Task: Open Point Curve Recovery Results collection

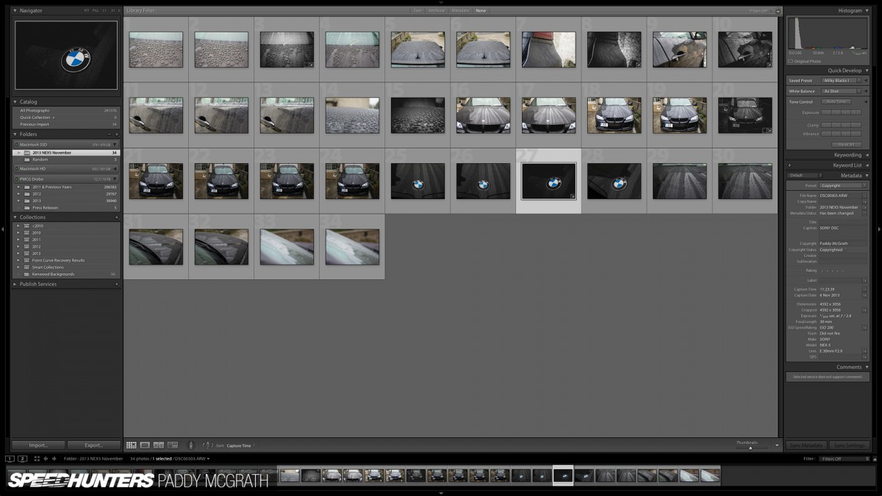Action: click(x=58, y=260)
